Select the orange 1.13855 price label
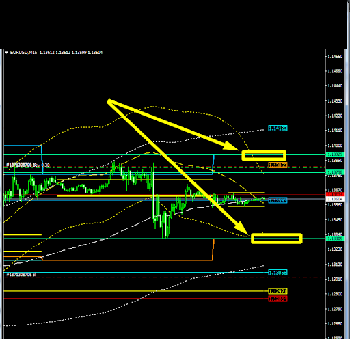The width and height of the screenshot is (350, 339). coord(278,165)
